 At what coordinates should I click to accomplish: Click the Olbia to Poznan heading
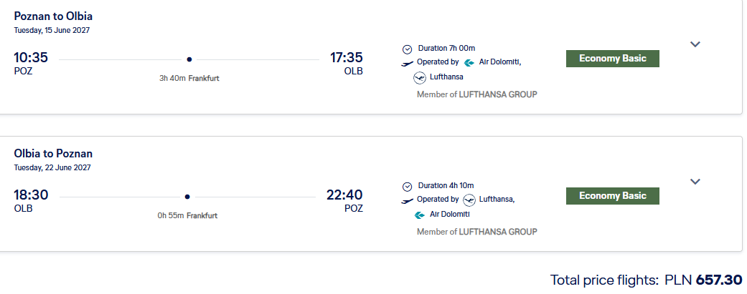coord(53,153)
